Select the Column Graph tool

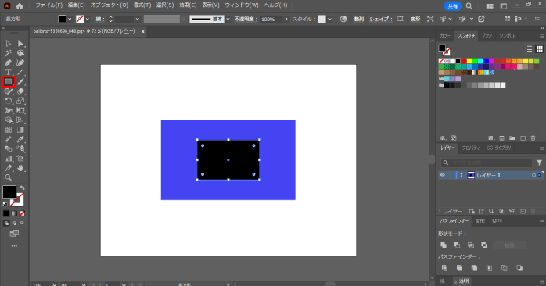(9, 159)
